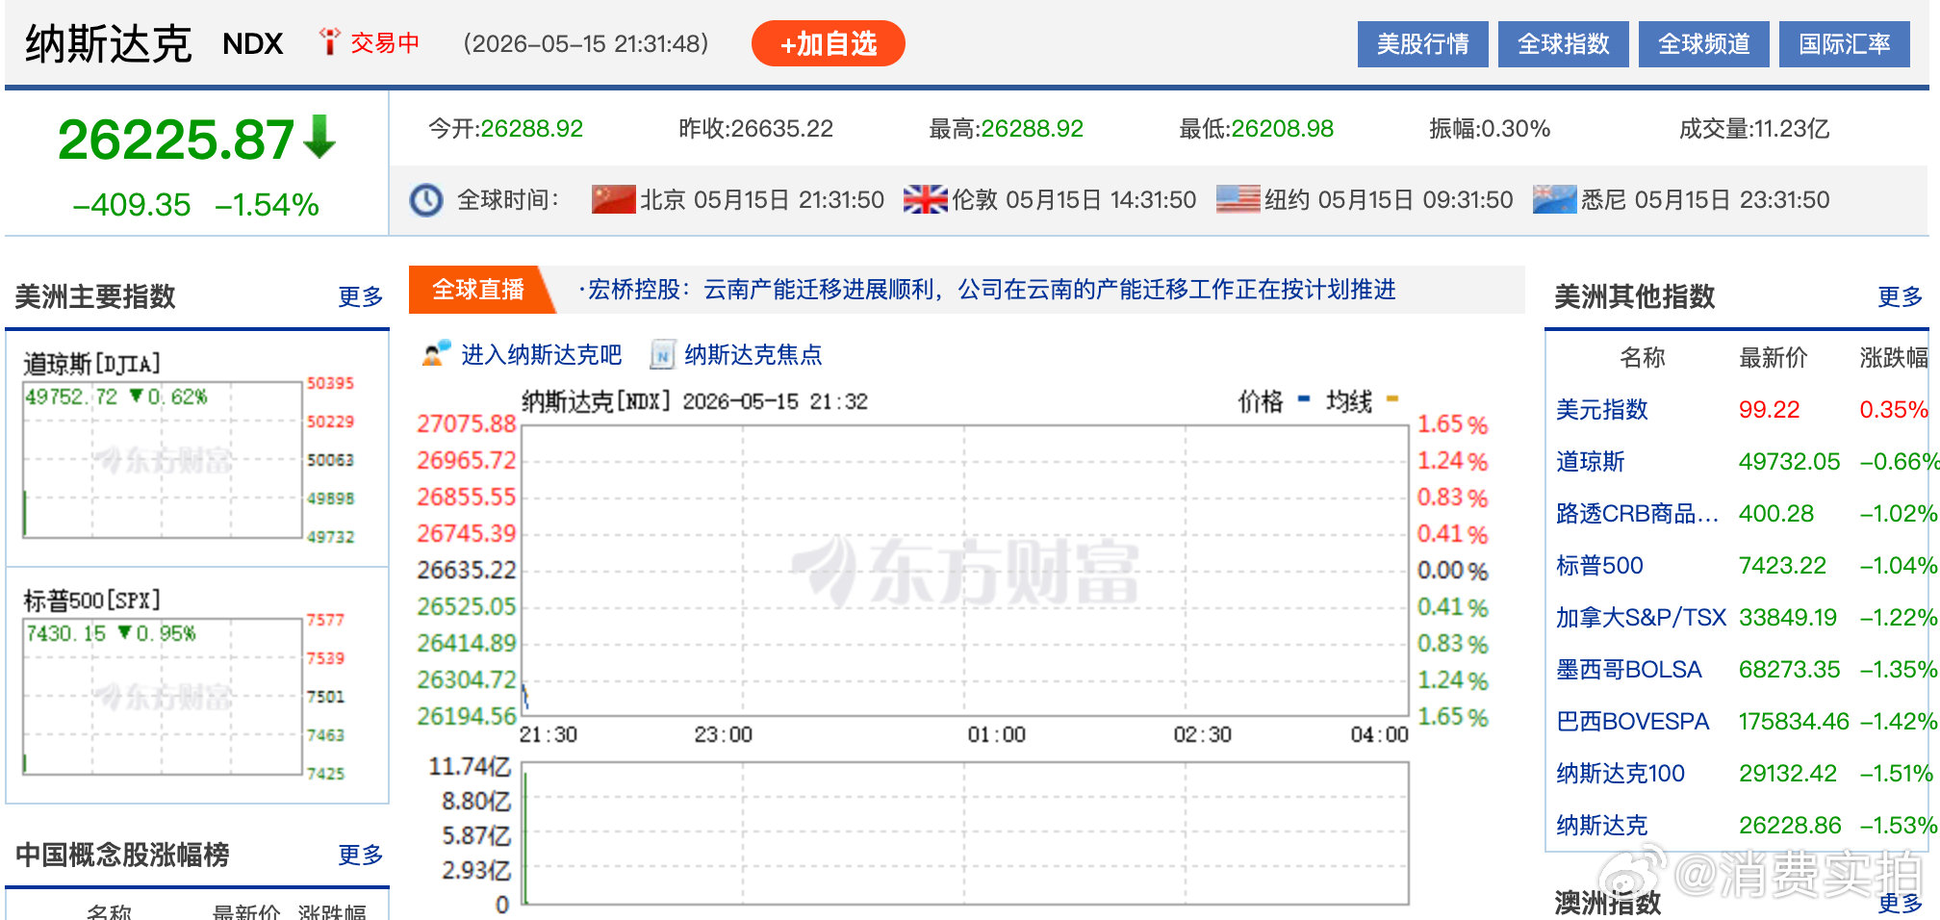This screenshot has width=1940, height=920.
Task: Click the blue 价格 legend marker
Action: (x=1304, y=398)
